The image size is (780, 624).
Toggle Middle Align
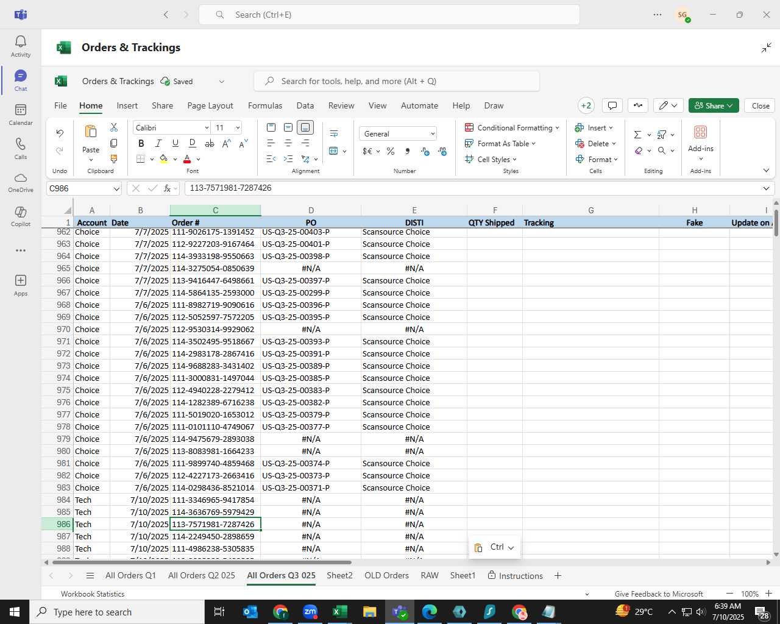point(288,127)
